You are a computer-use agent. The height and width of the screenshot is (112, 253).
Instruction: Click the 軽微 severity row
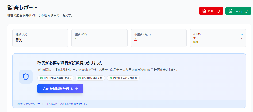click(218, 42)
